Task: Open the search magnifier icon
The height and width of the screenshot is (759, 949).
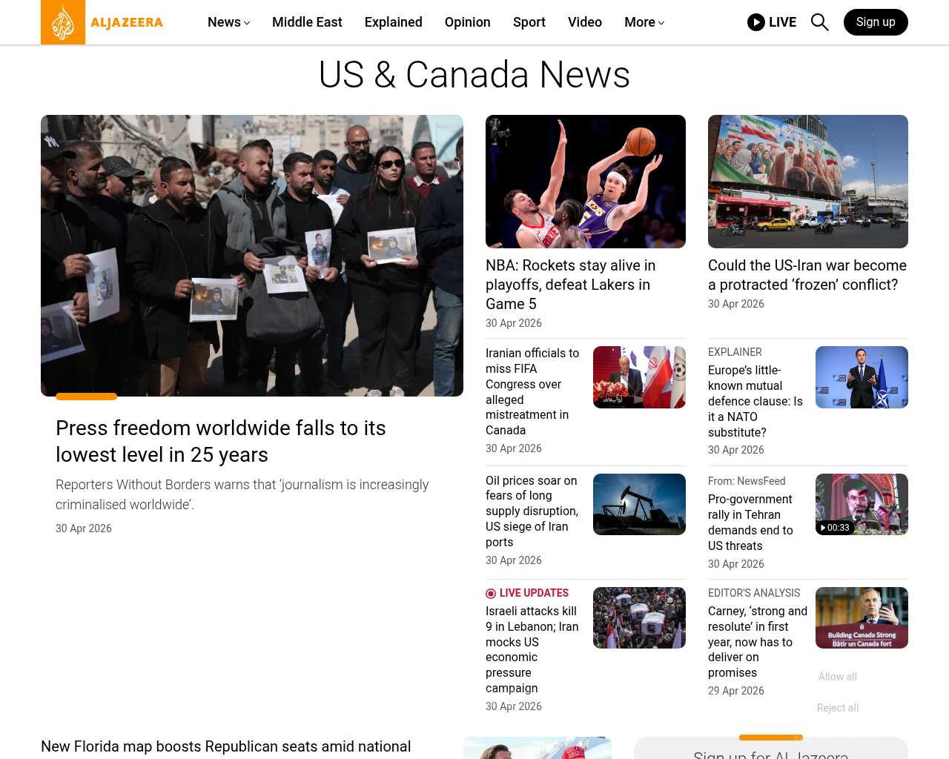Action: point(819,22)
